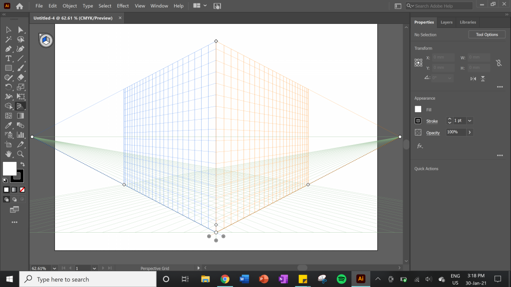The height and width of the screenshot is (287, 511).
Task: Click the Stroke label link
Action: 432,121
